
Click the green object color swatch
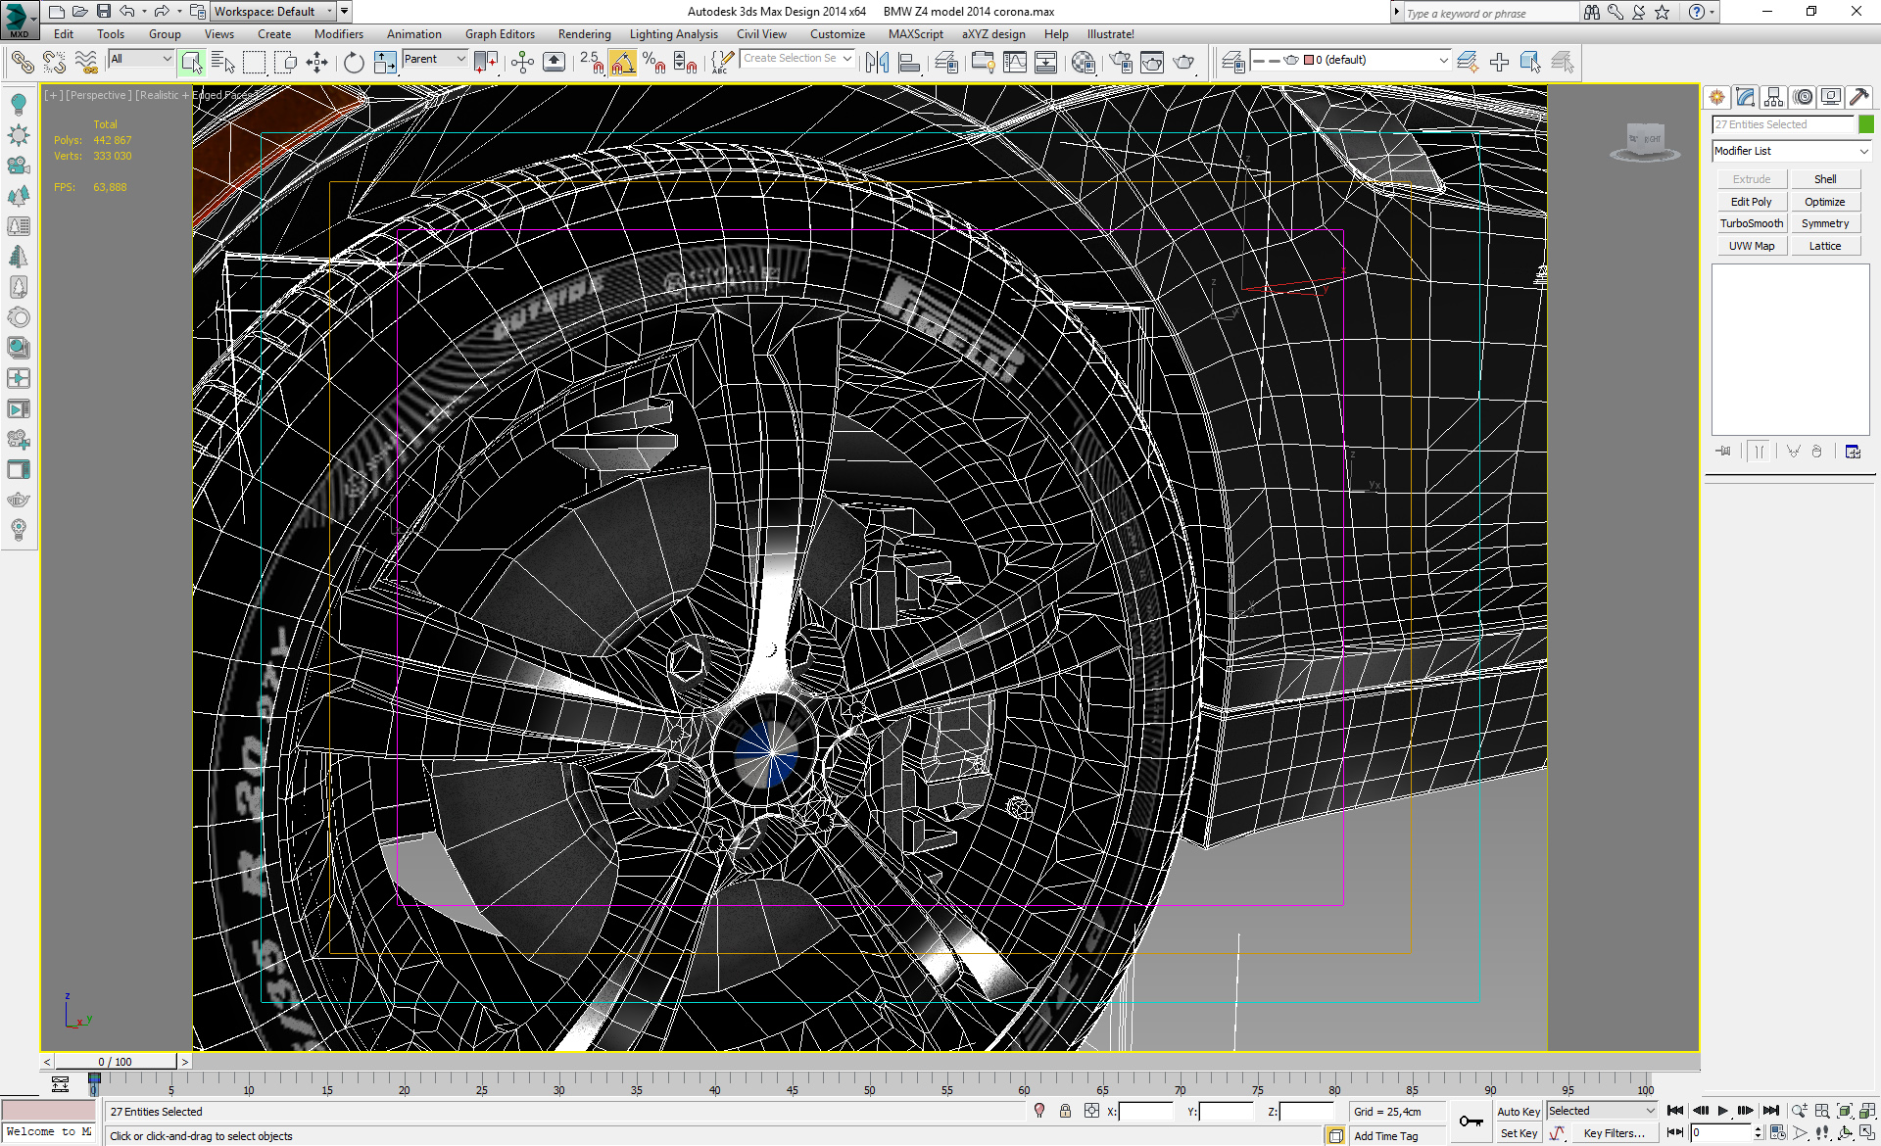[1866, 124]
